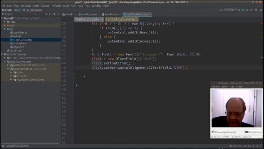Open the Analyze menu
Viewport: 264px width, 149px height.
(x=45, y=6)
